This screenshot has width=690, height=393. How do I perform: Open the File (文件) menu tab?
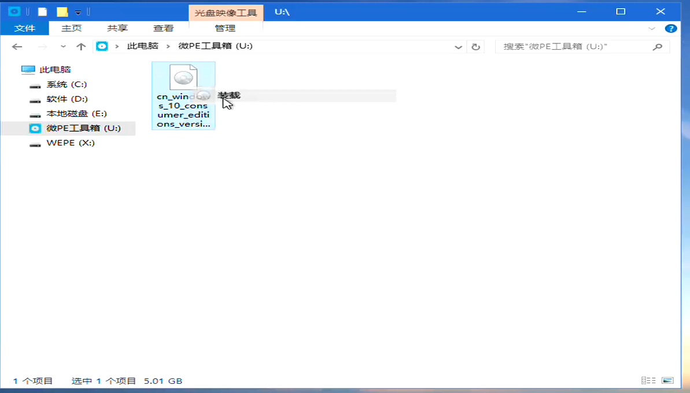[24, 28]
